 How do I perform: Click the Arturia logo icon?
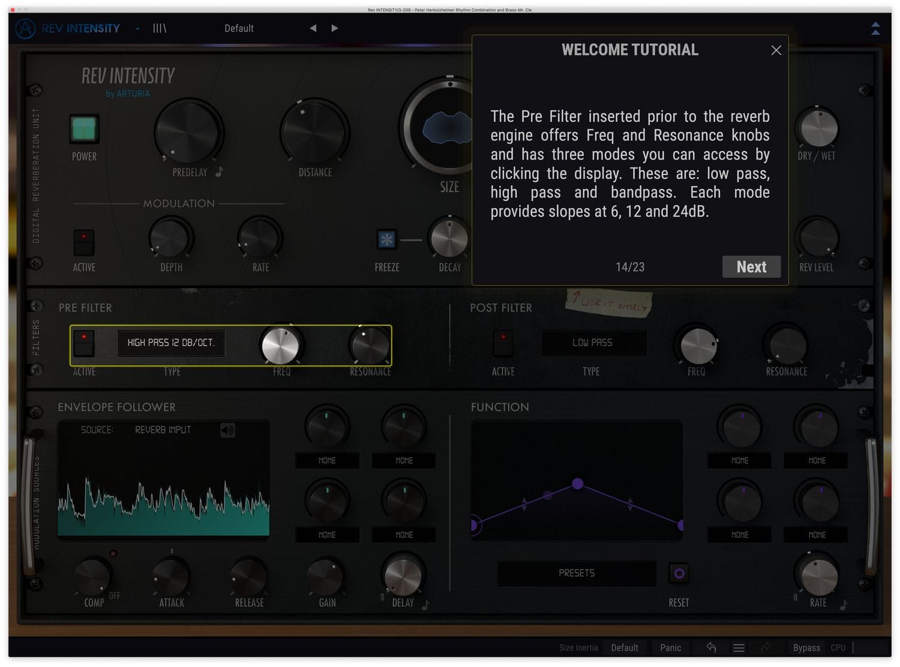tap(25, 28)
